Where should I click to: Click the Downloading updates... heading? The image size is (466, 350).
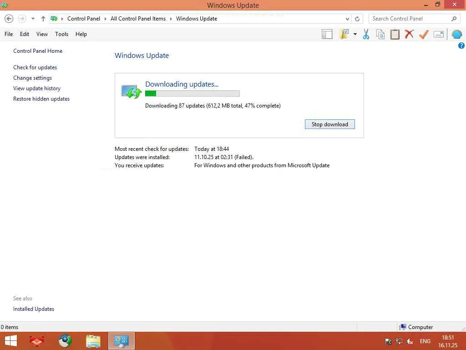click(x=182, y=84)
